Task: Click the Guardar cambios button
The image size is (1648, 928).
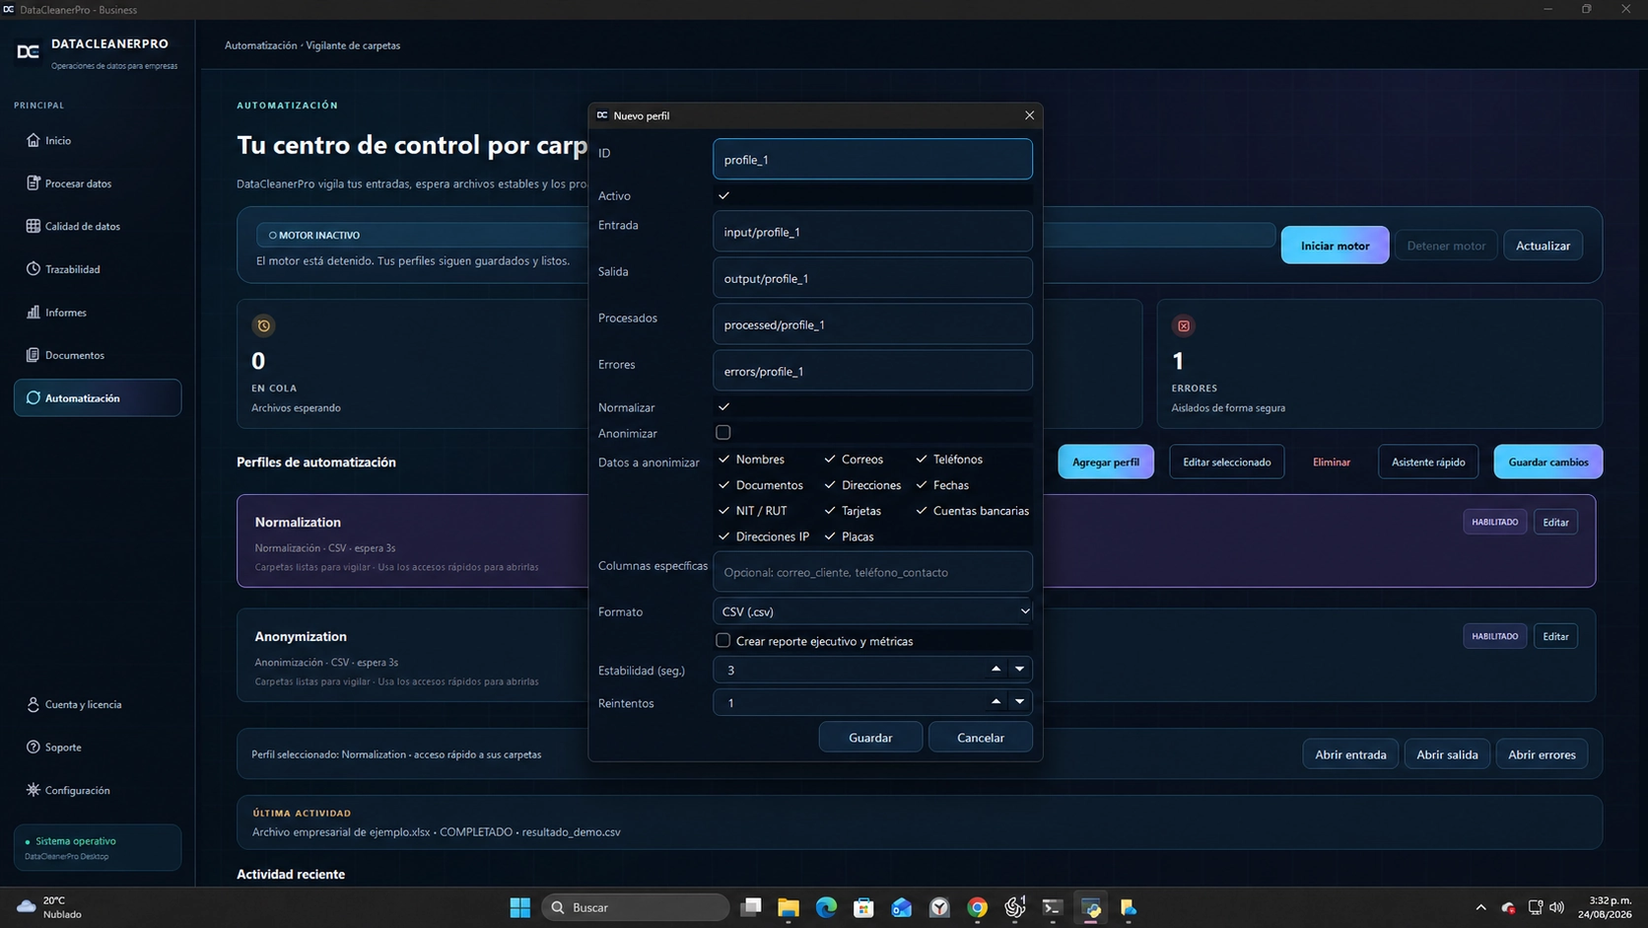Action: click(x=1548, y=462)
